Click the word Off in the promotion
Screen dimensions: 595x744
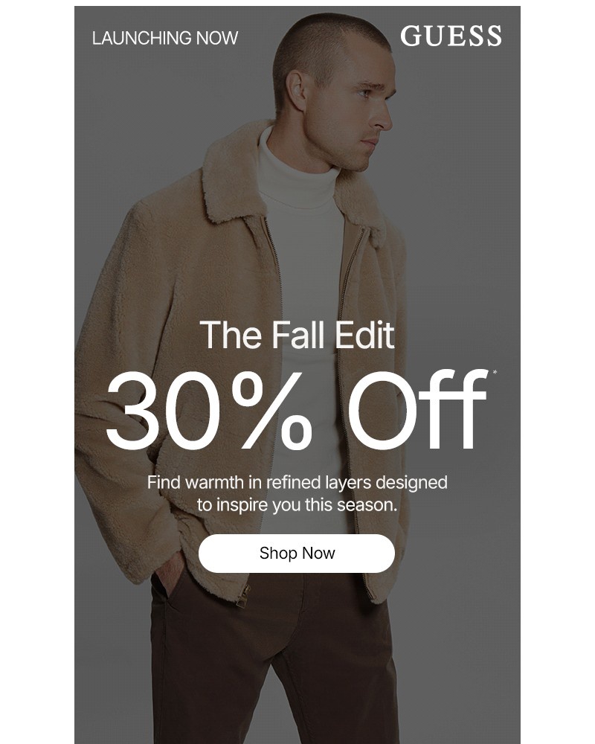click(x=419, y=410)
